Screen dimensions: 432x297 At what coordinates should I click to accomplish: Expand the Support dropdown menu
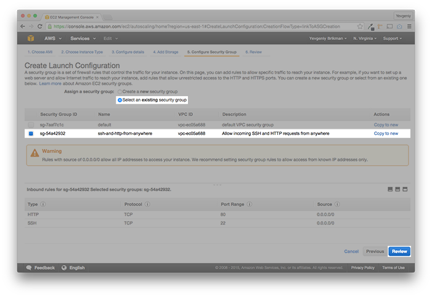(x=393, y=38)
